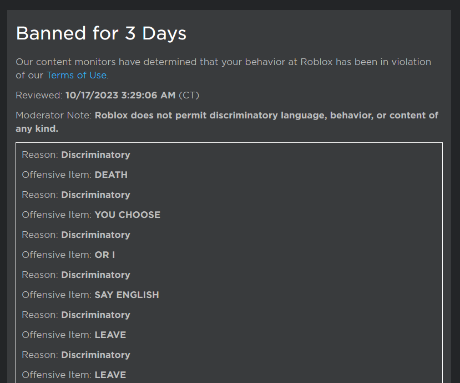Click the first Reason: Discriminatory line
This screenshot has width=460, height=383.
76,155
